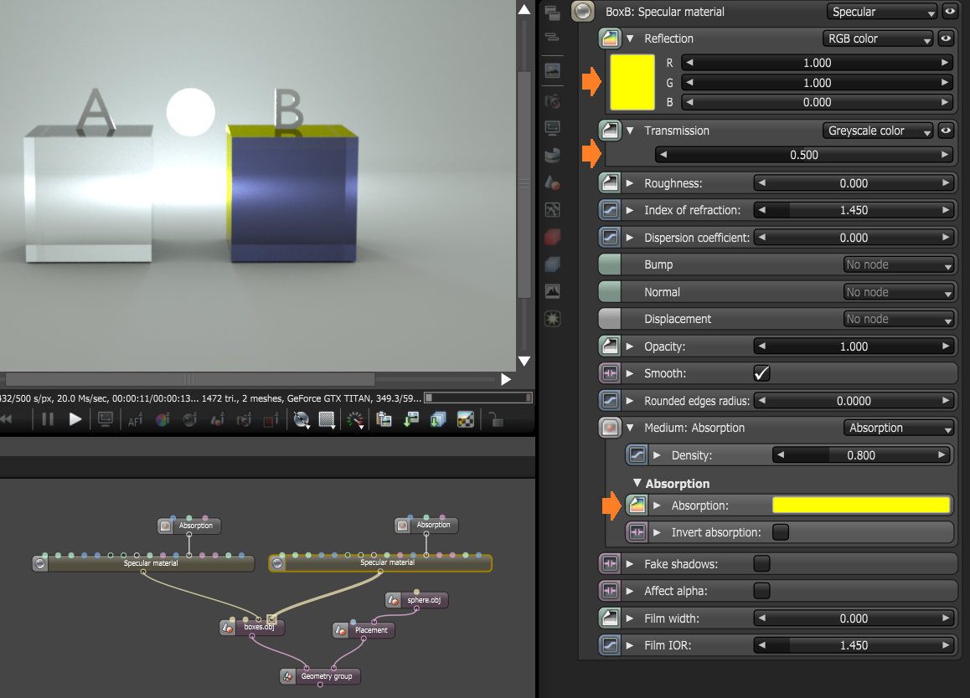Screen dimensions: 970x698
Task: Save the current render image
Action: click(x=410, y=419)
